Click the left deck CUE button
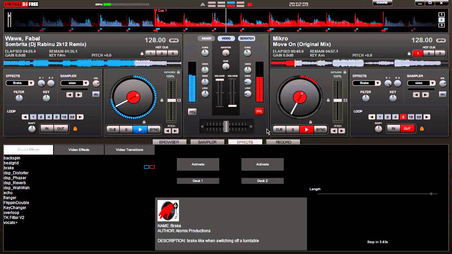This screenshot has width=452, height=254. pos(113,129)
